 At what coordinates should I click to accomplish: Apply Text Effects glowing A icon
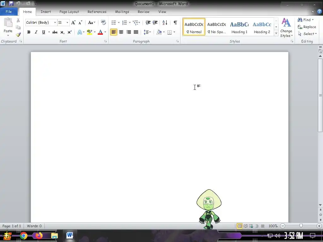(x=80, y=32)
